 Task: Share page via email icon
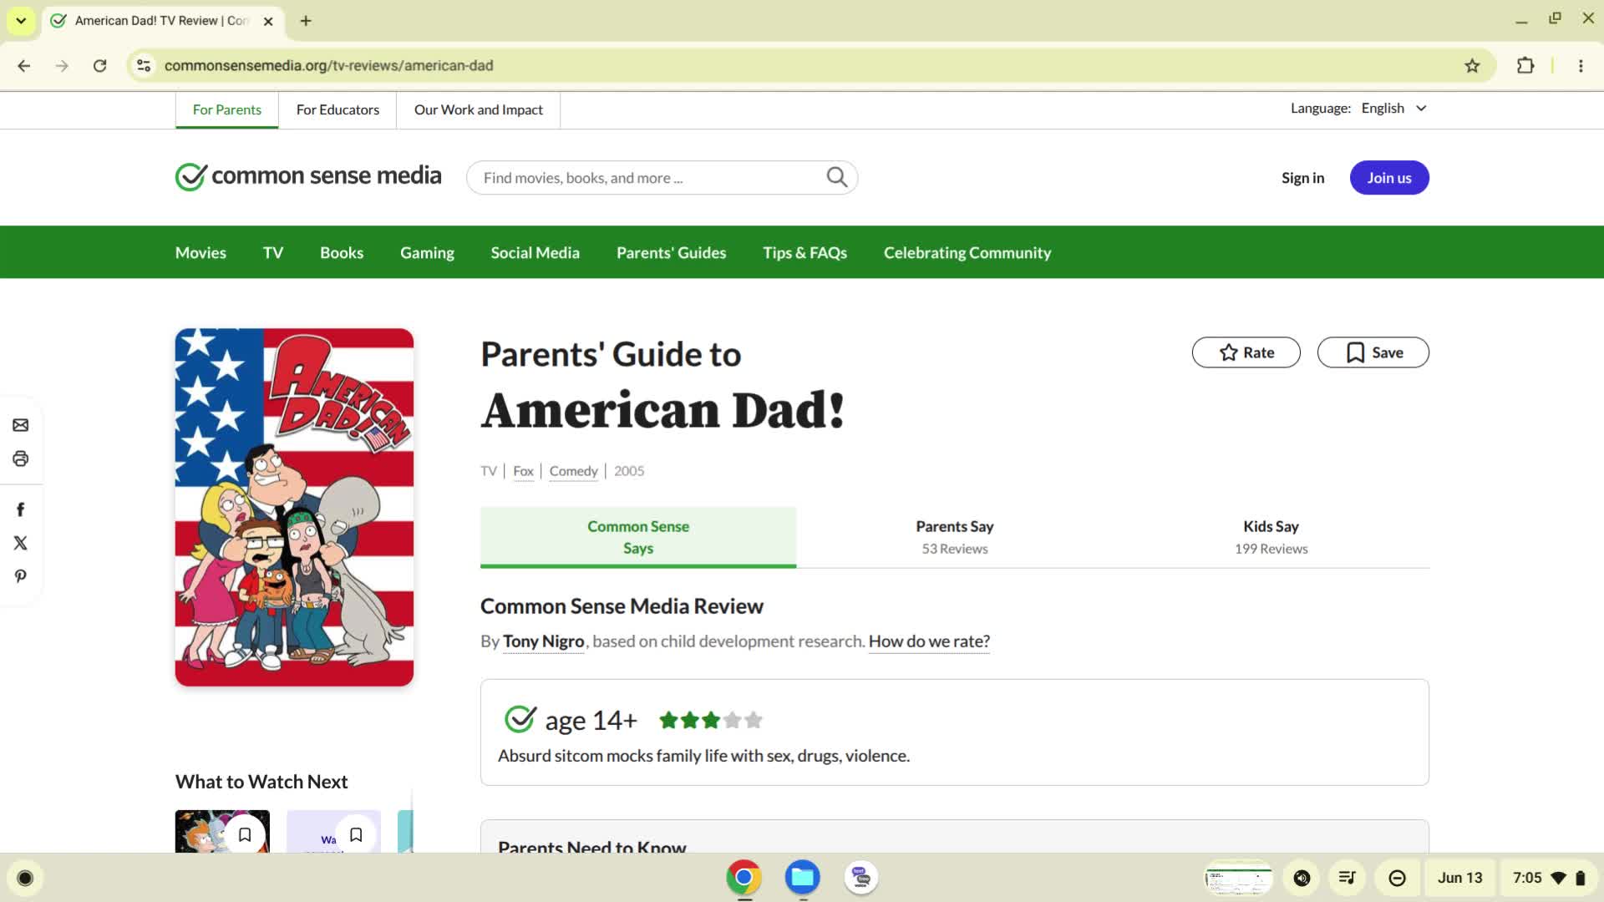tap(21, 425)
